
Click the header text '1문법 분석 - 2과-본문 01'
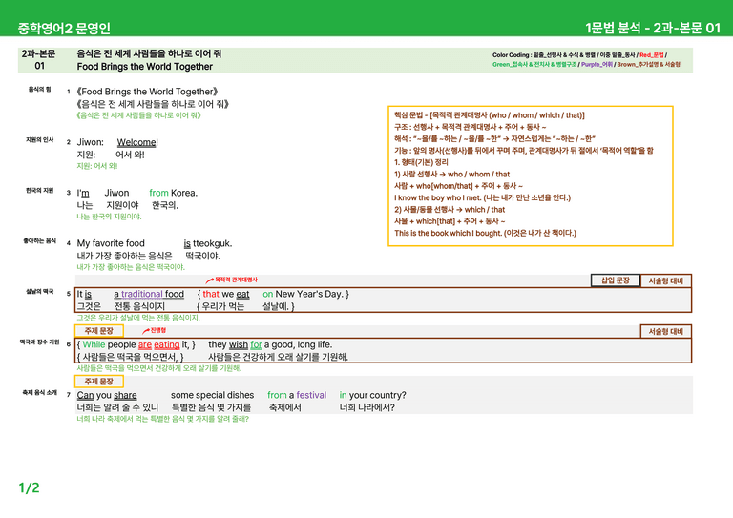click(653, 28)
